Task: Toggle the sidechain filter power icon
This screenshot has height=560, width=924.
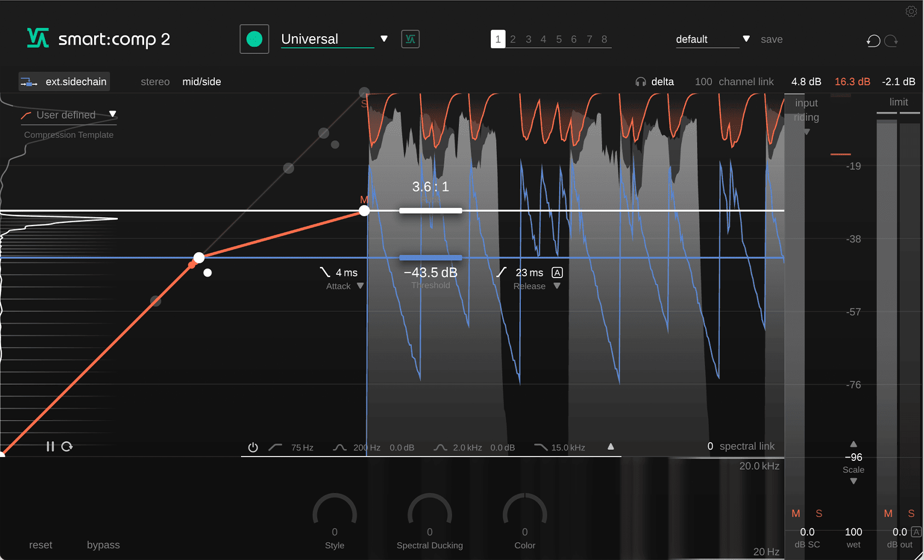Action: tap(253, 447)
